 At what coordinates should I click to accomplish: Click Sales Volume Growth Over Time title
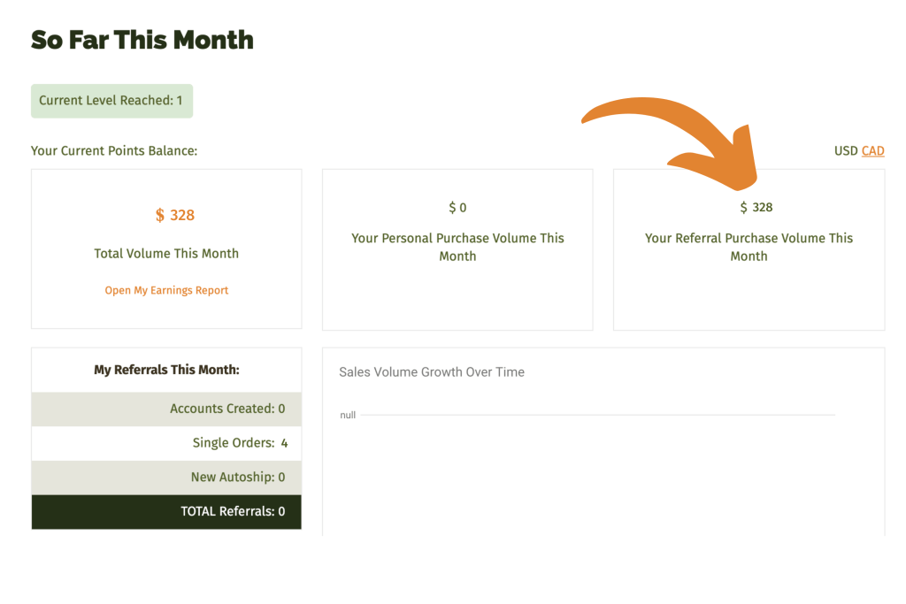[x=432, y=372]
